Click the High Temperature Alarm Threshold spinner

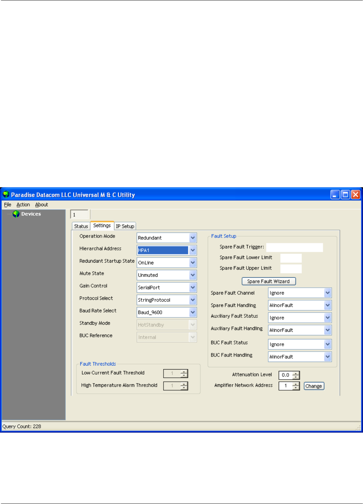[176, 386]
